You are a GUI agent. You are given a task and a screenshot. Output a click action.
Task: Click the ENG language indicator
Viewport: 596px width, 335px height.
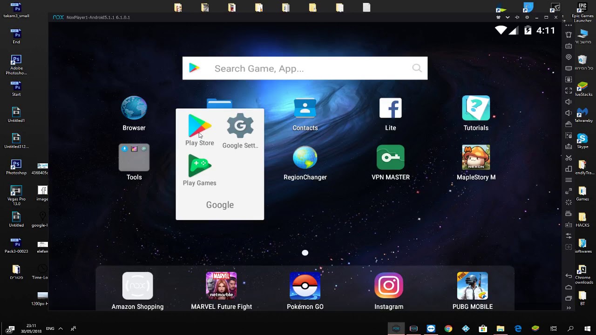[x=50, y=328]
